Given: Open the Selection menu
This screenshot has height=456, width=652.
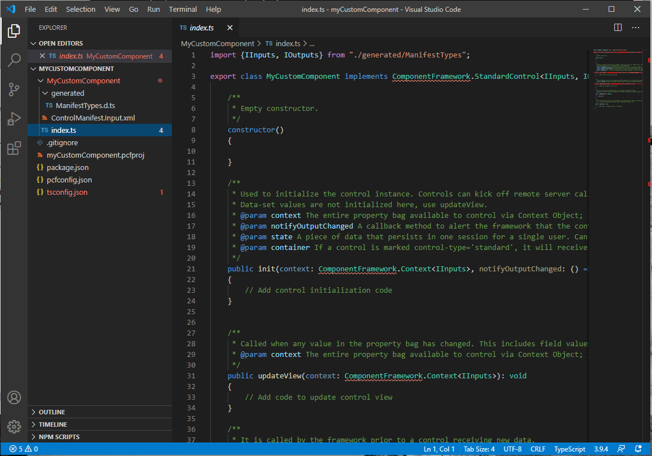Looking at the screenshot, I should pos(81,9).
